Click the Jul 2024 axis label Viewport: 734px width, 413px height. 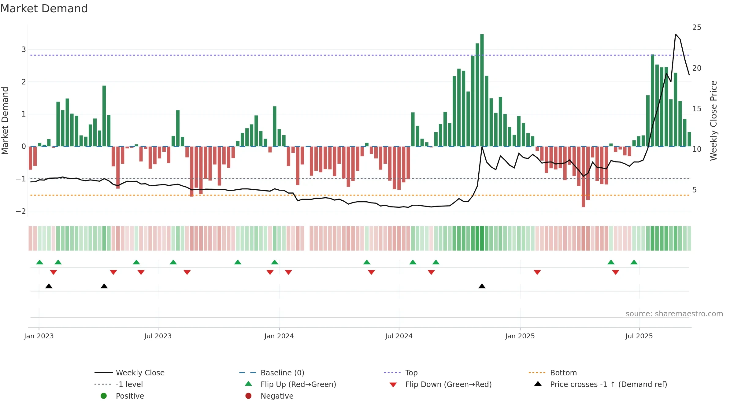399,336
